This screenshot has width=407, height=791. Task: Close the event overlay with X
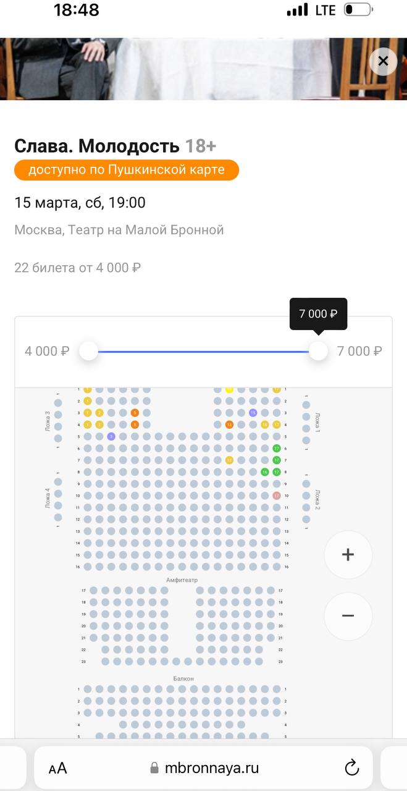(x=383, y=61)
